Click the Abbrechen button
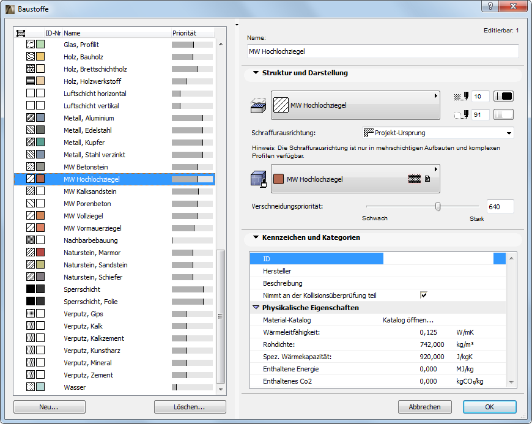This screenshot has height=424, width=532. 425,407
